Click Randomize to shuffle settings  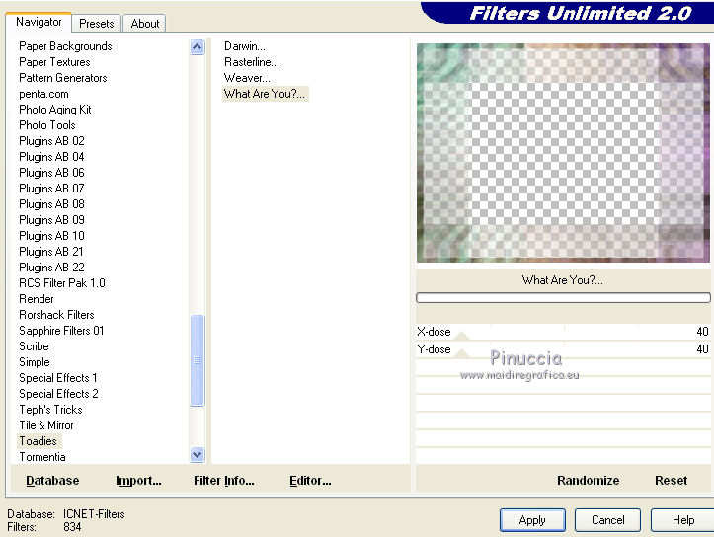(588, 480)
